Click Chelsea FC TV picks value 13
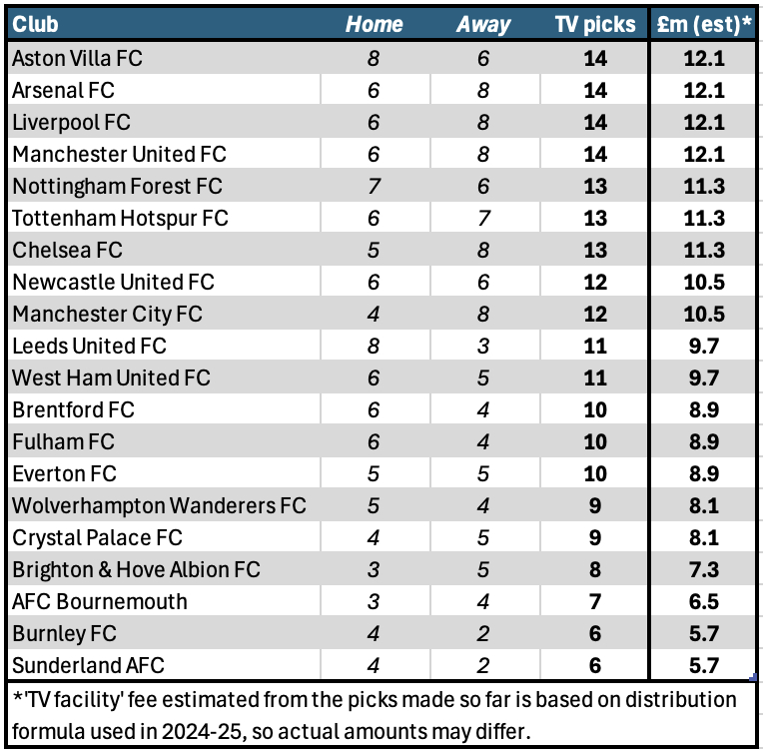The width and height of the screenshot is (763, 753). [x=595, y=250]
